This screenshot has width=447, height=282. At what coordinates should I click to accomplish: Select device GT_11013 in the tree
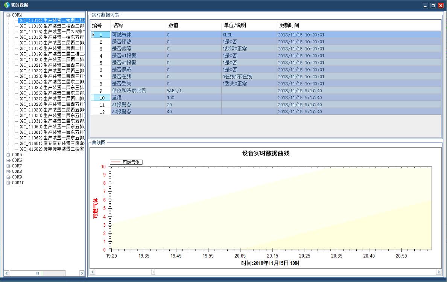click(52, 26)
